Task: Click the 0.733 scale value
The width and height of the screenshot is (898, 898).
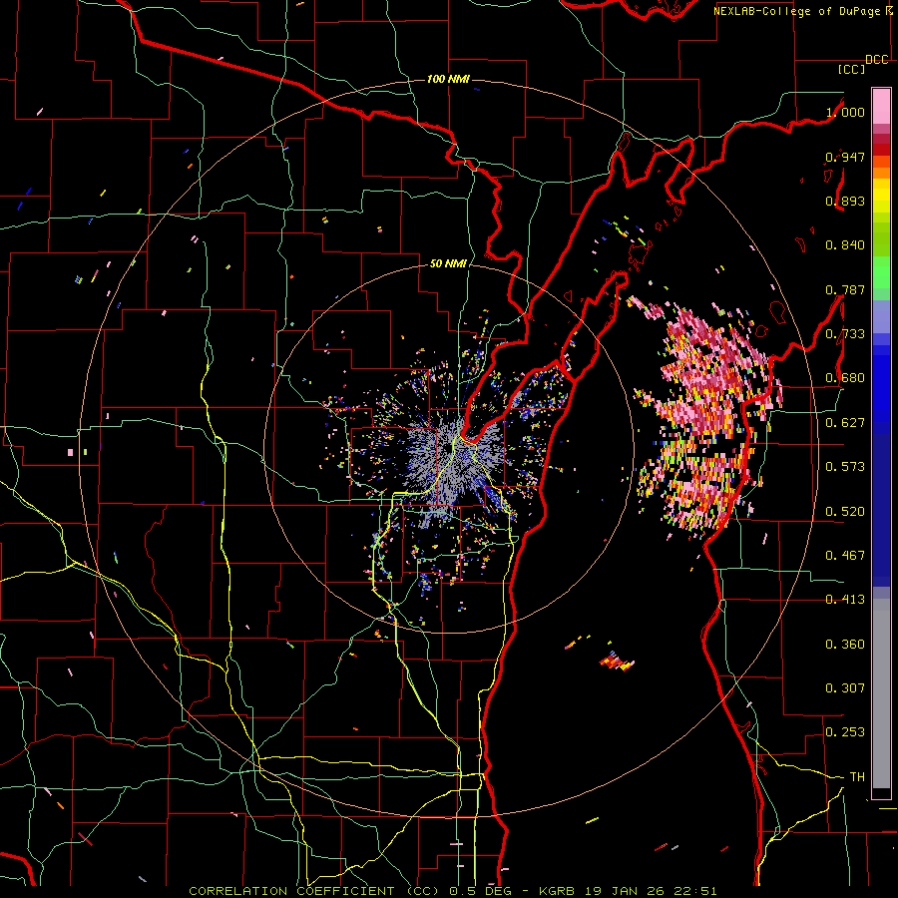Action: pyautogui.click(x=845, y=334)
